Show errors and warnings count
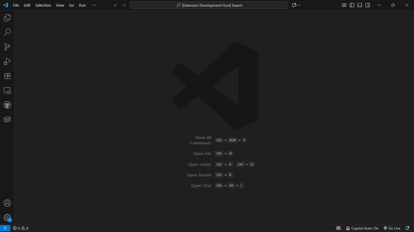The height and width of the screenshot is (232, 414). pyautogui.click(x=21, y=228)
